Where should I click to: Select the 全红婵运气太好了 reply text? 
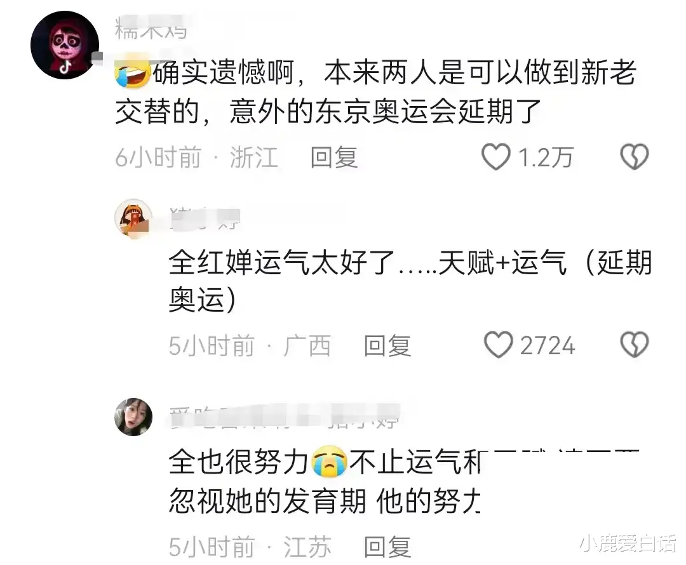click(x=410, y=281)
